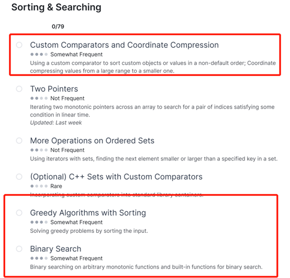The height and width of the screenshot is (278, 290).
Task: Click frequency dots beside Two Pointers' Not Frequent
Action: [x=39, y=98]
